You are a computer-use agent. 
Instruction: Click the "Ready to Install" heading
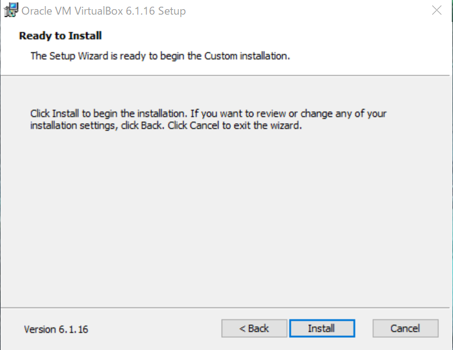point(60,35)
